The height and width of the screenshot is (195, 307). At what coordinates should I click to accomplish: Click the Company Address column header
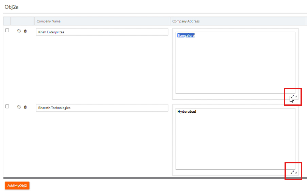point(186,21)
